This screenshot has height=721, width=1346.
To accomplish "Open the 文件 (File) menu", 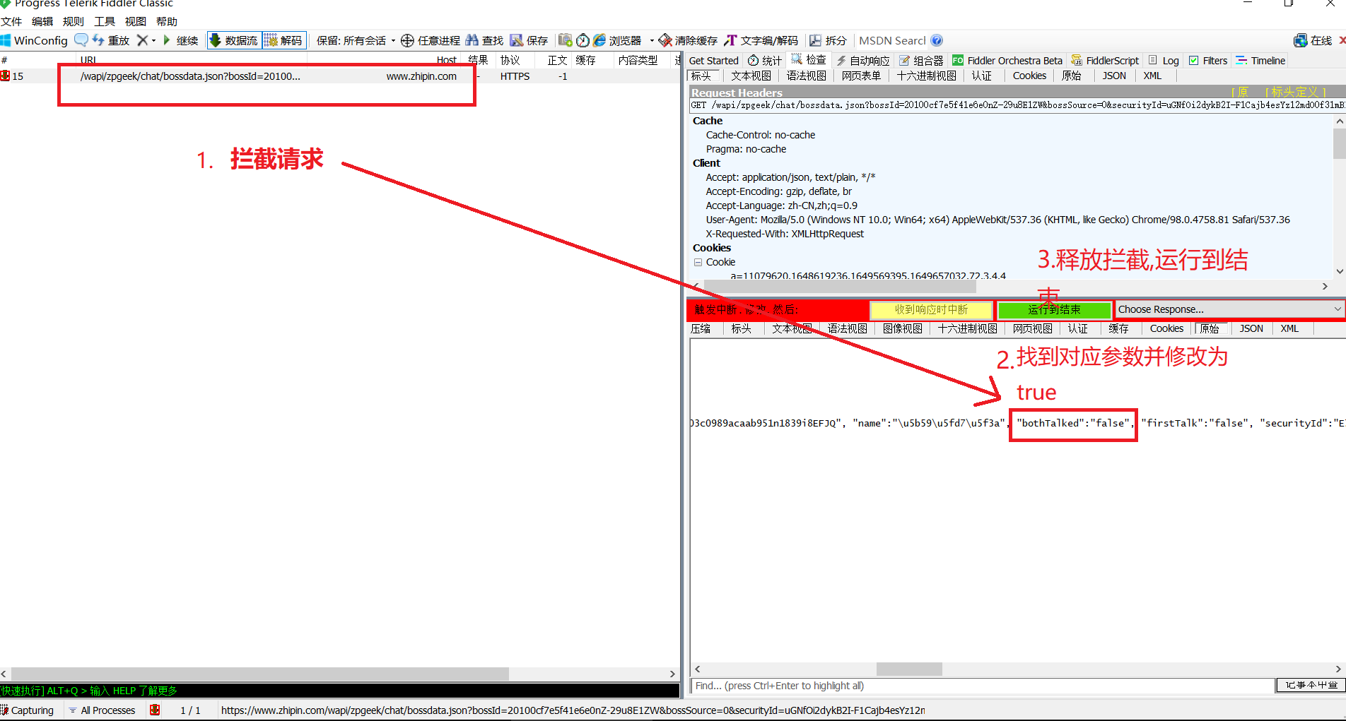I will (x=11, y=21).
